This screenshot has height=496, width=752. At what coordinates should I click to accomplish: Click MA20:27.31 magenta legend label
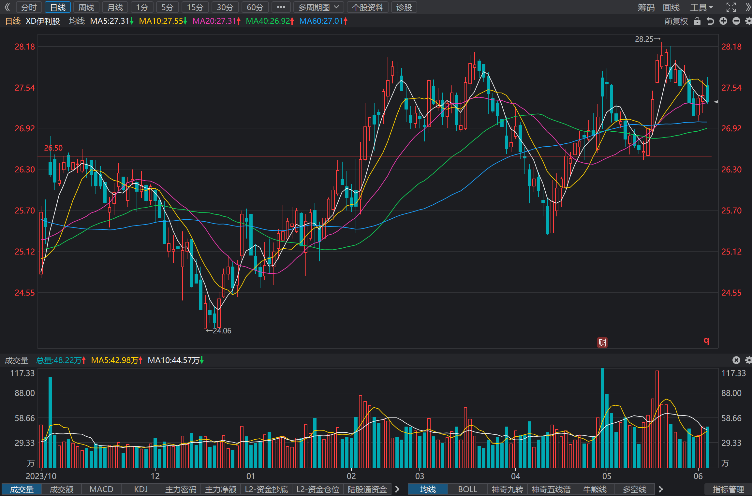(x=216, y=21)
